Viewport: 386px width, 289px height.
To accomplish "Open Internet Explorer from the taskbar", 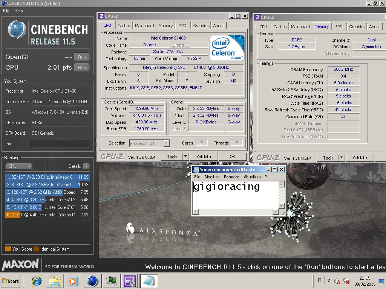I will pos(37,281).
